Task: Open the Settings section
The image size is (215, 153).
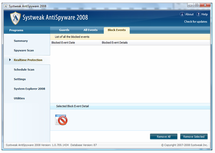Action: pos(20,79)
